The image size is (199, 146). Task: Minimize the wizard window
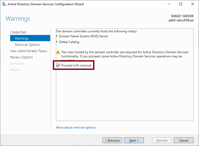click(x=169, y=4)
